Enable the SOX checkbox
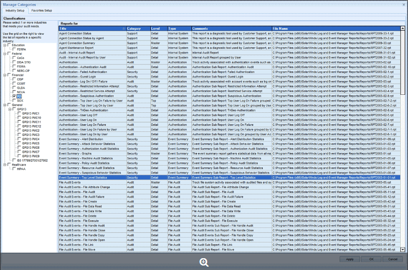This screenshot has height=270, width=408. tap(14, 100)
